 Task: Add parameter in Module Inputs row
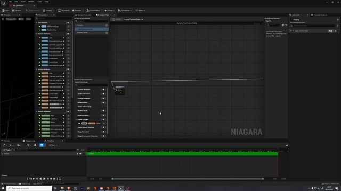pos(103,102)
